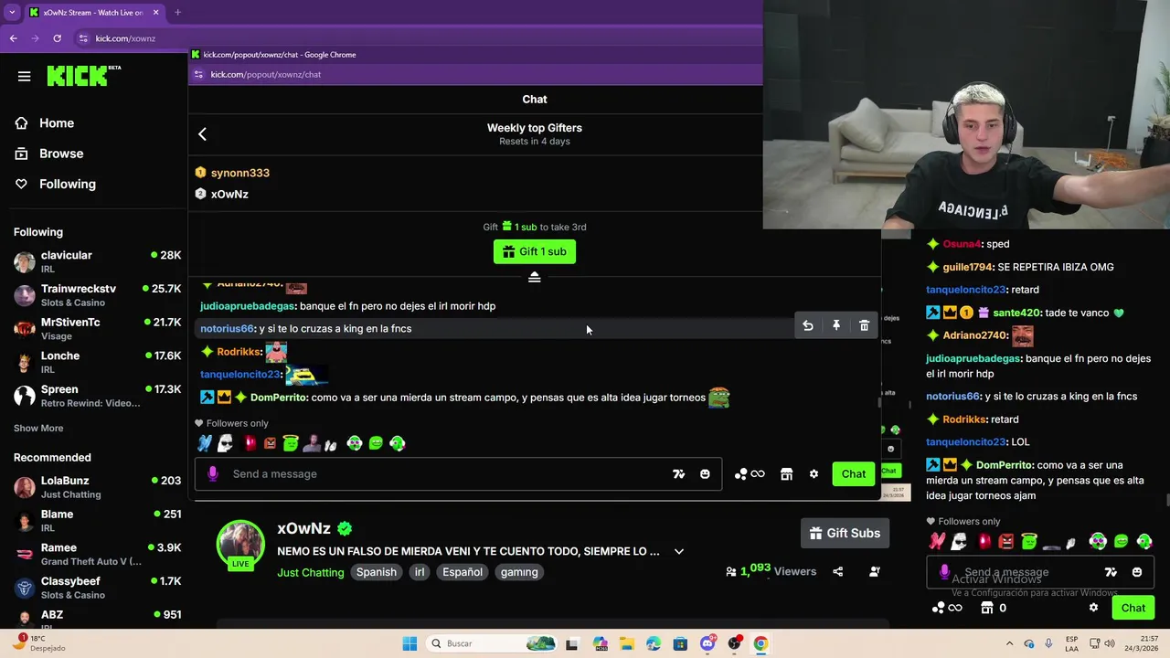The width and height of the screenshot is (1170, 658).
Task: Click the purple microphone icon in popout chat
Action: (213, 473)
